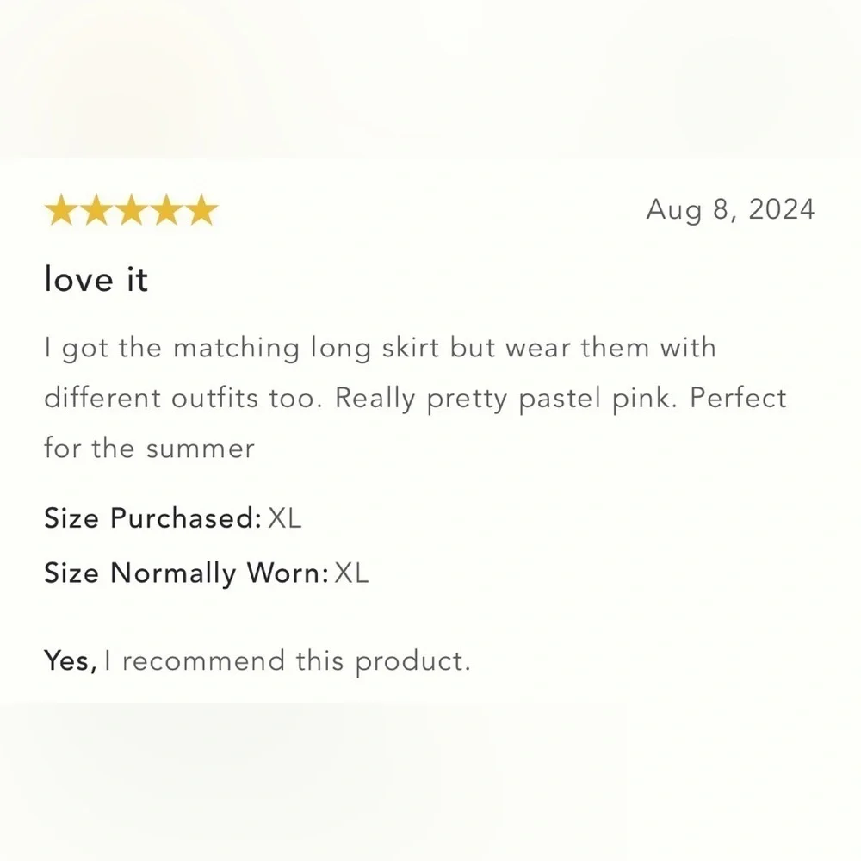
Task: Click the 'Size Purchased:' label
Action: 152,518
